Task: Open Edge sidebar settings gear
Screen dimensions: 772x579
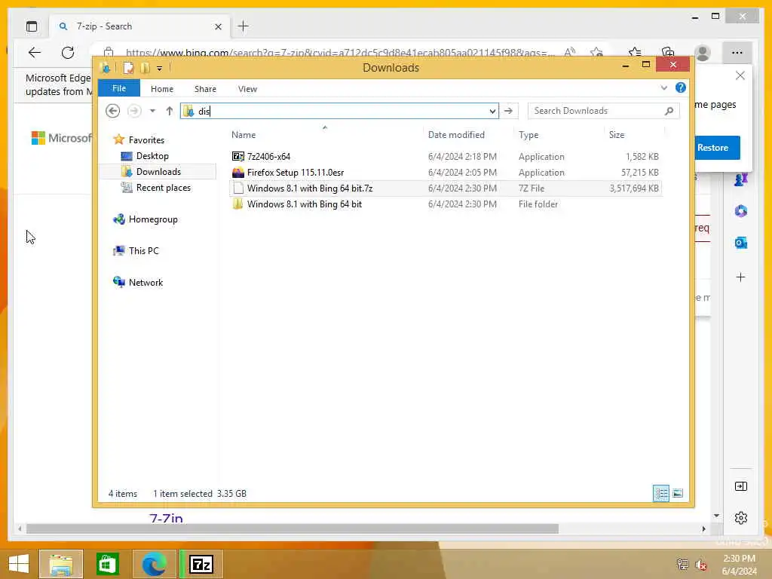Action: [x=740, y=518]
